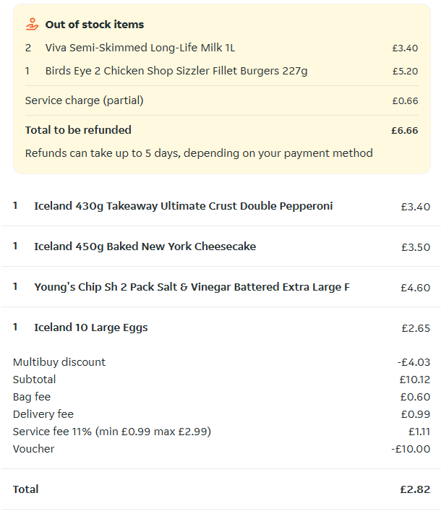Click the Voucher line label
Viewport: 441px width, 514px height.
[x=33, y=449]
